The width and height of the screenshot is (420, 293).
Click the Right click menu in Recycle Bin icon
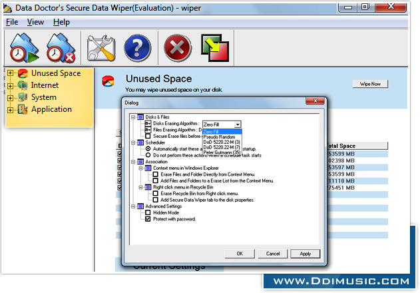pyautogui.click(x=148, y=187)
